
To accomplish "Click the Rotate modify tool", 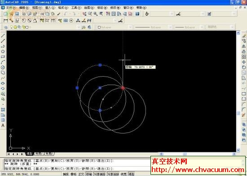I will point(244,68).
